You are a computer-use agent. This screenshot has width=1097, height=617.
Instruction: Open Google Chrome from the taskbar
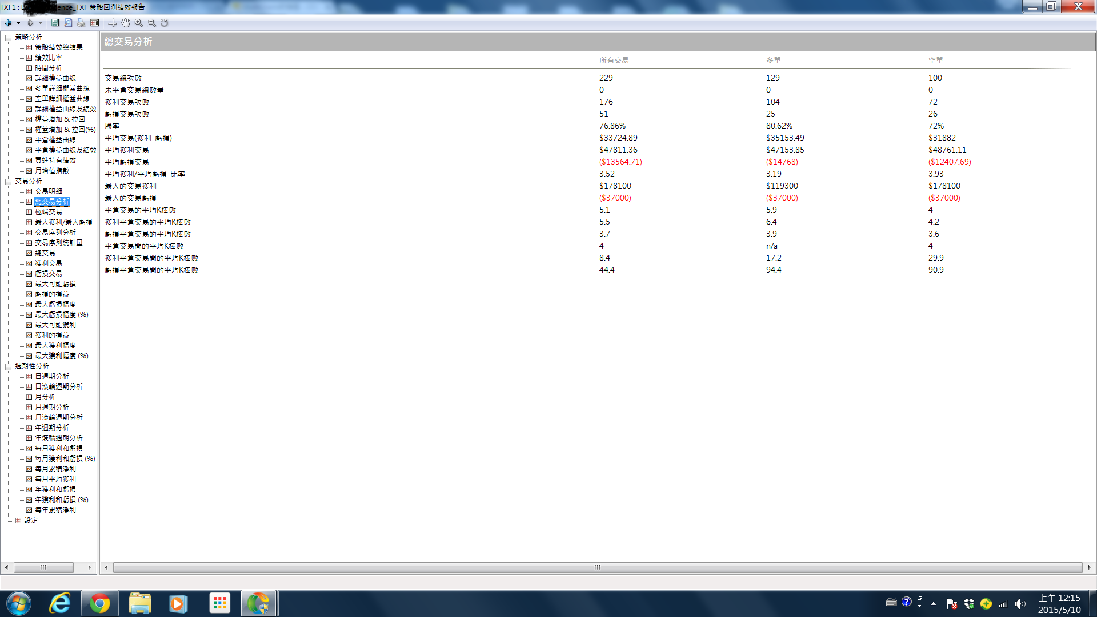click(100, 603)
